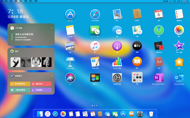Open Podcasts app icon
The image size is (190, 118).
[x=117, y=46]
